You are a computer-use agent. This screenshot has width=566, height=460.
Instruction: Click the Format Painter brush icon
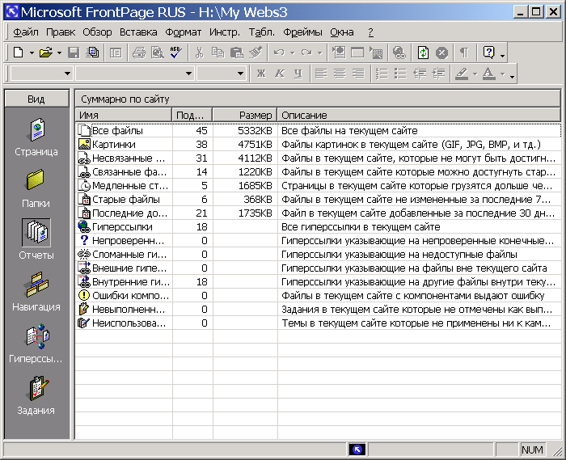(256, 53)
